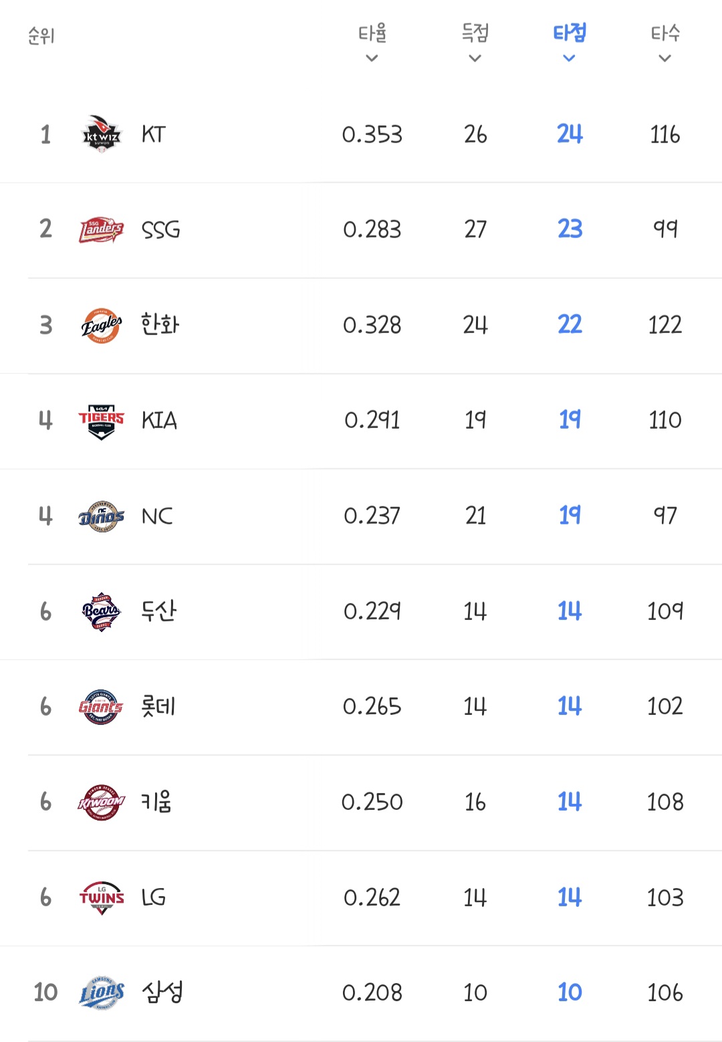Click the NC Dinos team logo
The width and height of the screenshot is (722, 1042).
tap(102, 516)
